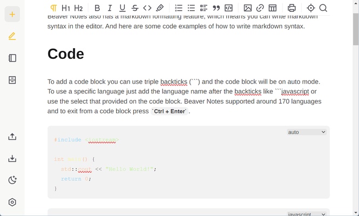Image resolution: width=359 pixels, height=216 pixels.
Task: Click the import data download icon
Action: click(12, 158)
